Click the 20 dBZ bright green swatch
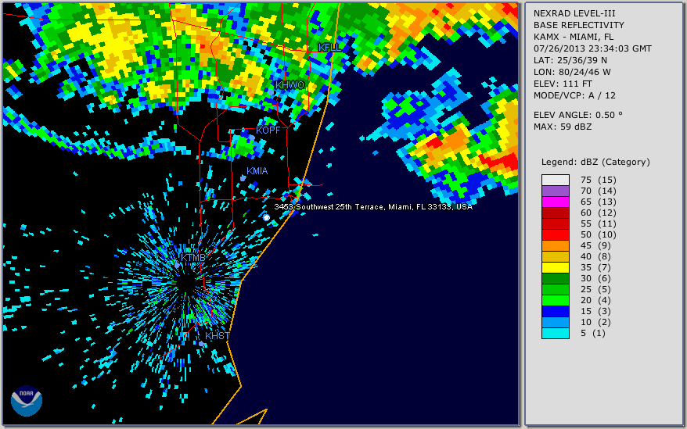Viewport: 687px width, 429px height. 555,300
